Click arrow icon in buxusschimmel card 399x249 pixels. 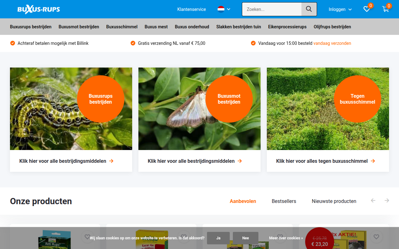[373, 161]
